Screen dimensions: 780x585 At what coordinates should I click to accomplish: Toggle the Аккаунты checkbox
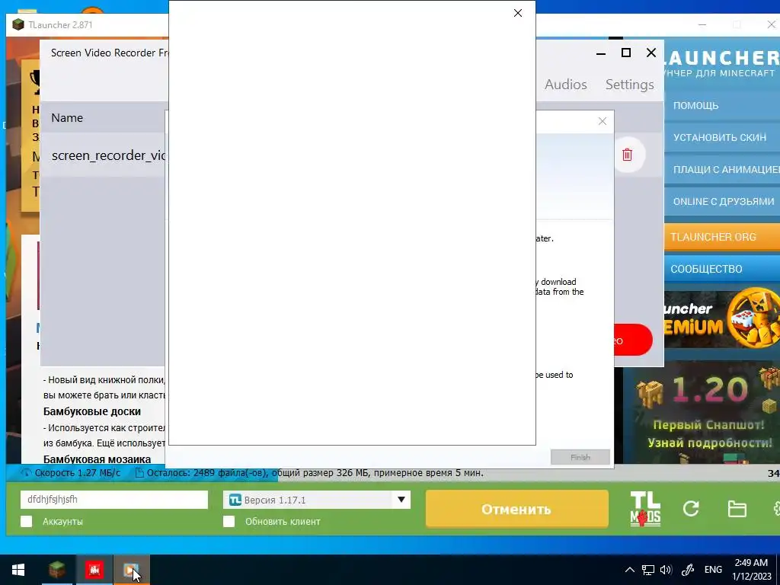click(x=27, y=521)
